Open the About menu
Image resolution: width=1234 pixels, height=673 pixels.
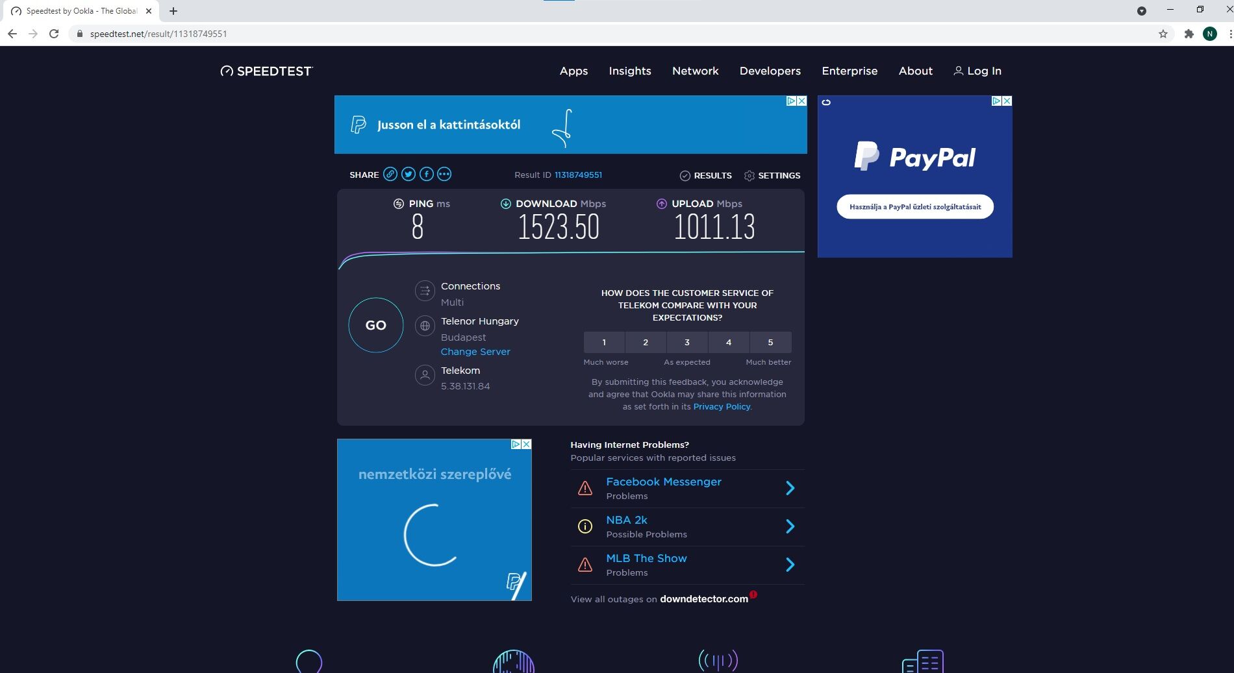click(916, 71)
